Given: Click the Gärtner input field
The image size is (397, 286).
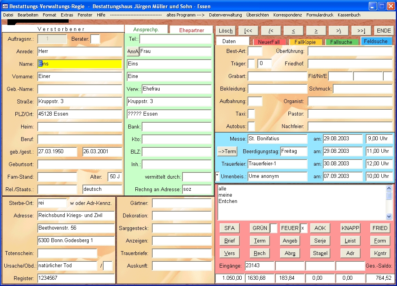Looking at the screenshot, I should pos(182,203).
